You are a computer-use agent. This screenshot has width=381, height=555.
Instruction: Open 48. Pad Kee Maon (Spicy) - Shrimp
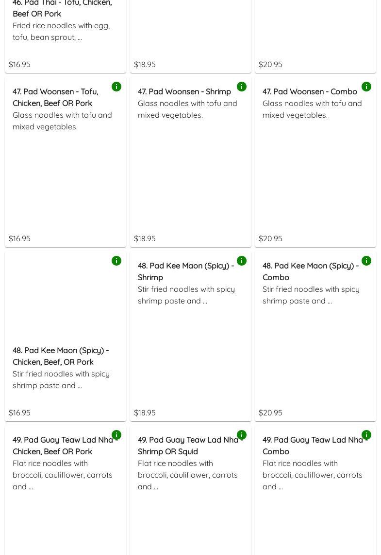point(185,271)
